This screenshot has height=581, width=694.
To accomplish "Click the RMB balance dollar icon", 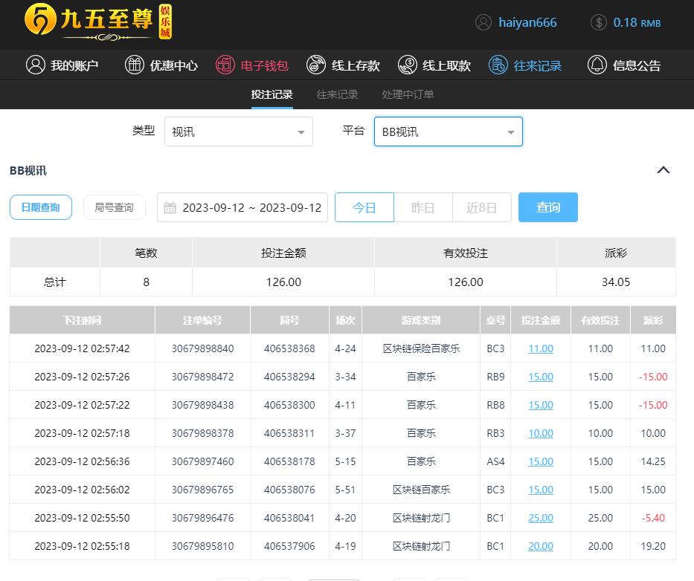I will (x=599, y=22).
